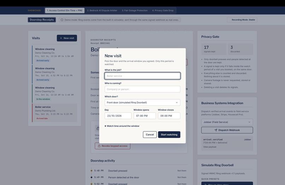
Task: Select Window cleaning visit marked In the window
Action: tap(54, 93)
